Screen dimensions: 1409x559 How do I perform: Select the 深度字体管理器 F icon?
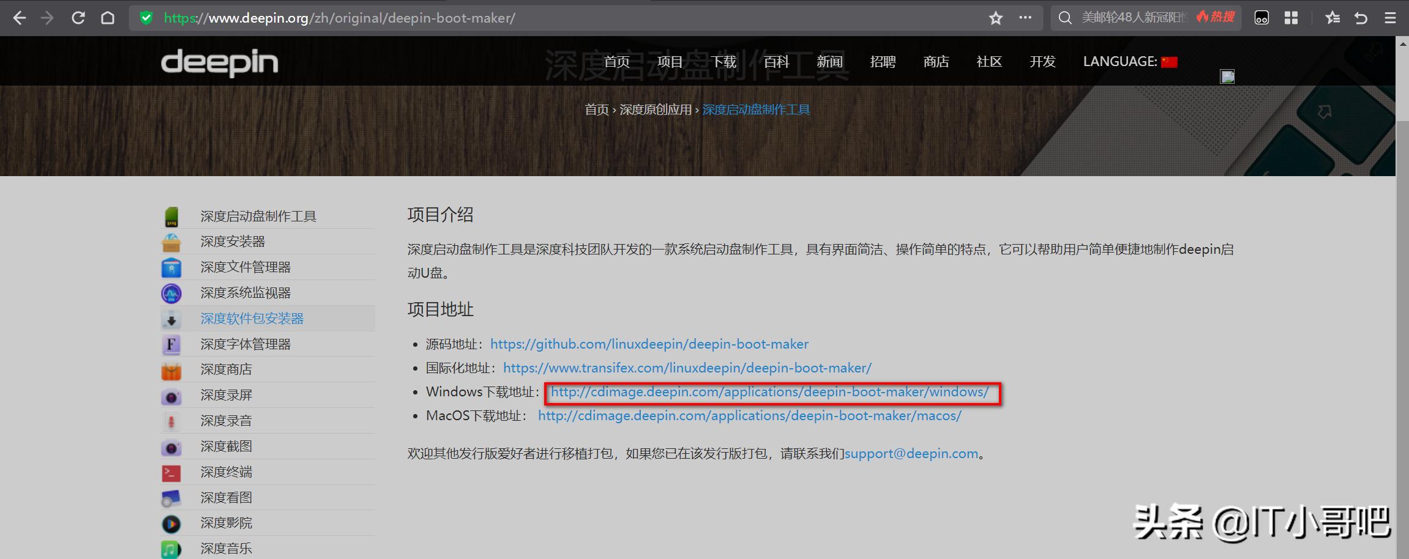(x=171, y=344)
